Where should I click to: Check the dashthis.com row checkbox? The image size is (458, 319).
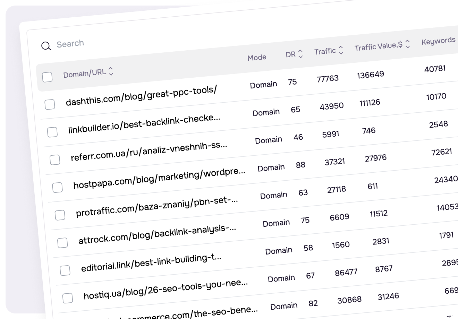50,104
